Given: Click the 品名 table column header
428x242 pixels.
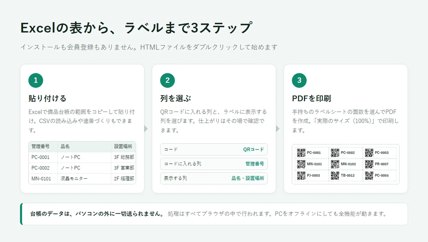Looking at the screenshot, I should [85, 147].
